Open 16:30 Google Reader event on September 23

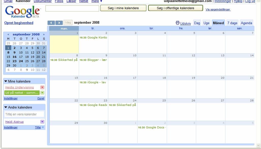(x=93, y=105)
